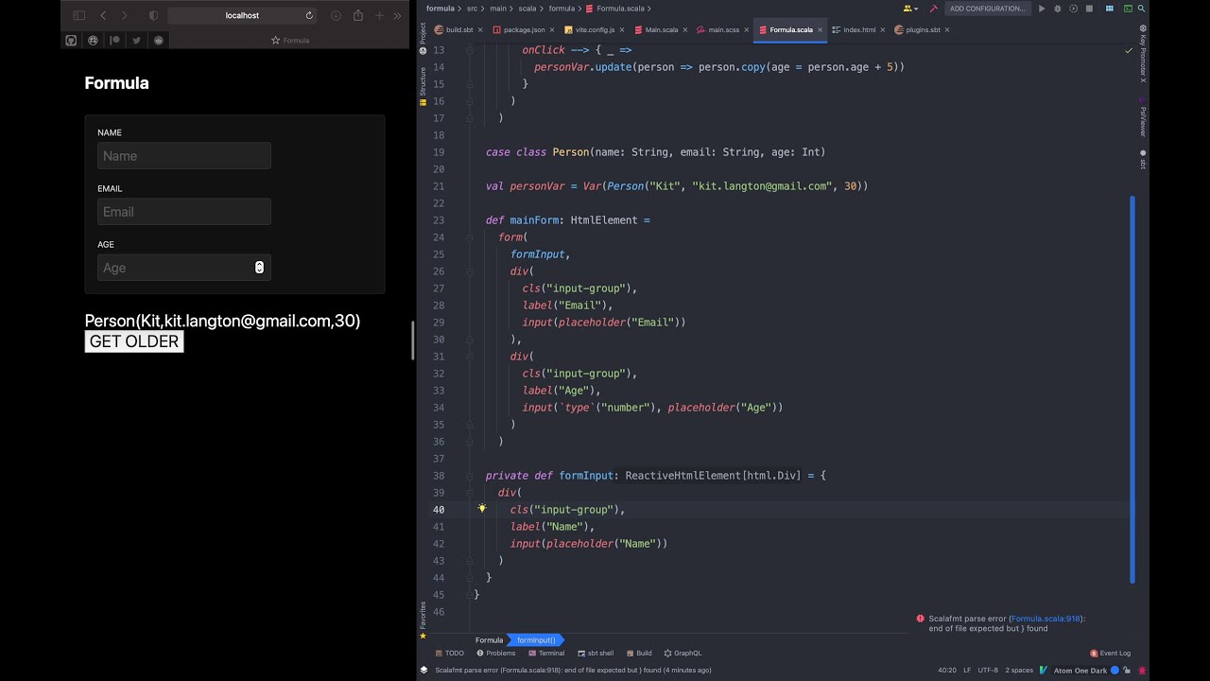The image size is (1210, 681).
Task: Open pinned GitHub tab in Safari
Action: pos(71,41)
